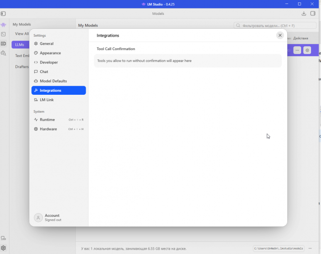Image resolution: width=321 pixels, height=254 pixels.
Task: Click the Integrations panel title
Action: tap(107, 36)
